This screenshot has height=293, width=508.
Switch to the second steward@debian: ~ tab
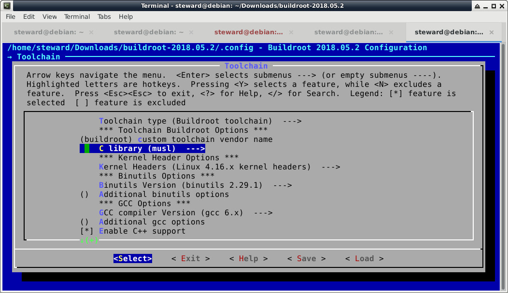148,32
